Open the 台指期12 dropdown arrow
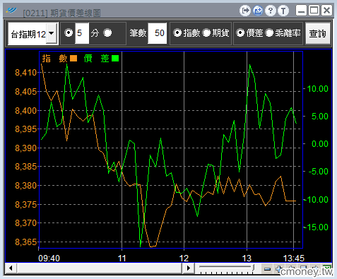Screen dimensions: 337x279 click(52, 33)
